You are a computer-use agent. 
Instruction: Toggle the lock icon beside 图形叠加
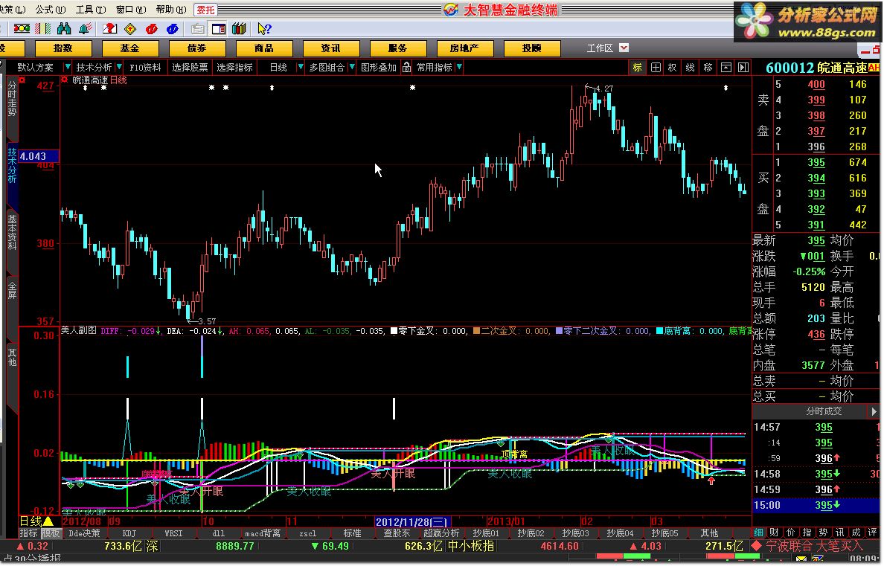406,68
